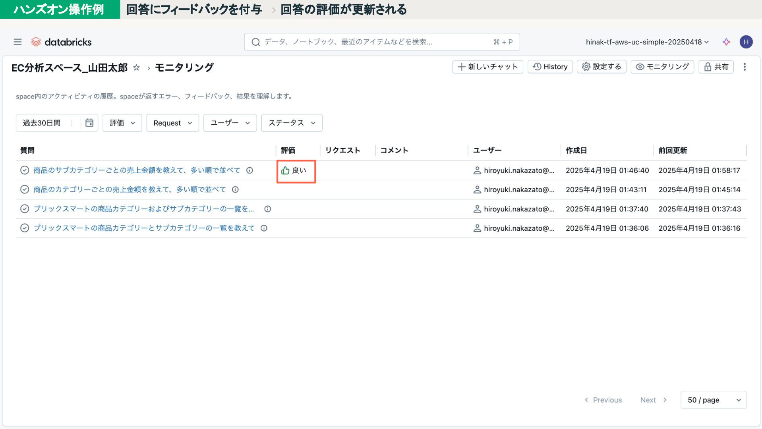The height and width of the screenshot is (429, 762).
Task: Open the user avatar H menu
Action: click(x=746, y=42)
